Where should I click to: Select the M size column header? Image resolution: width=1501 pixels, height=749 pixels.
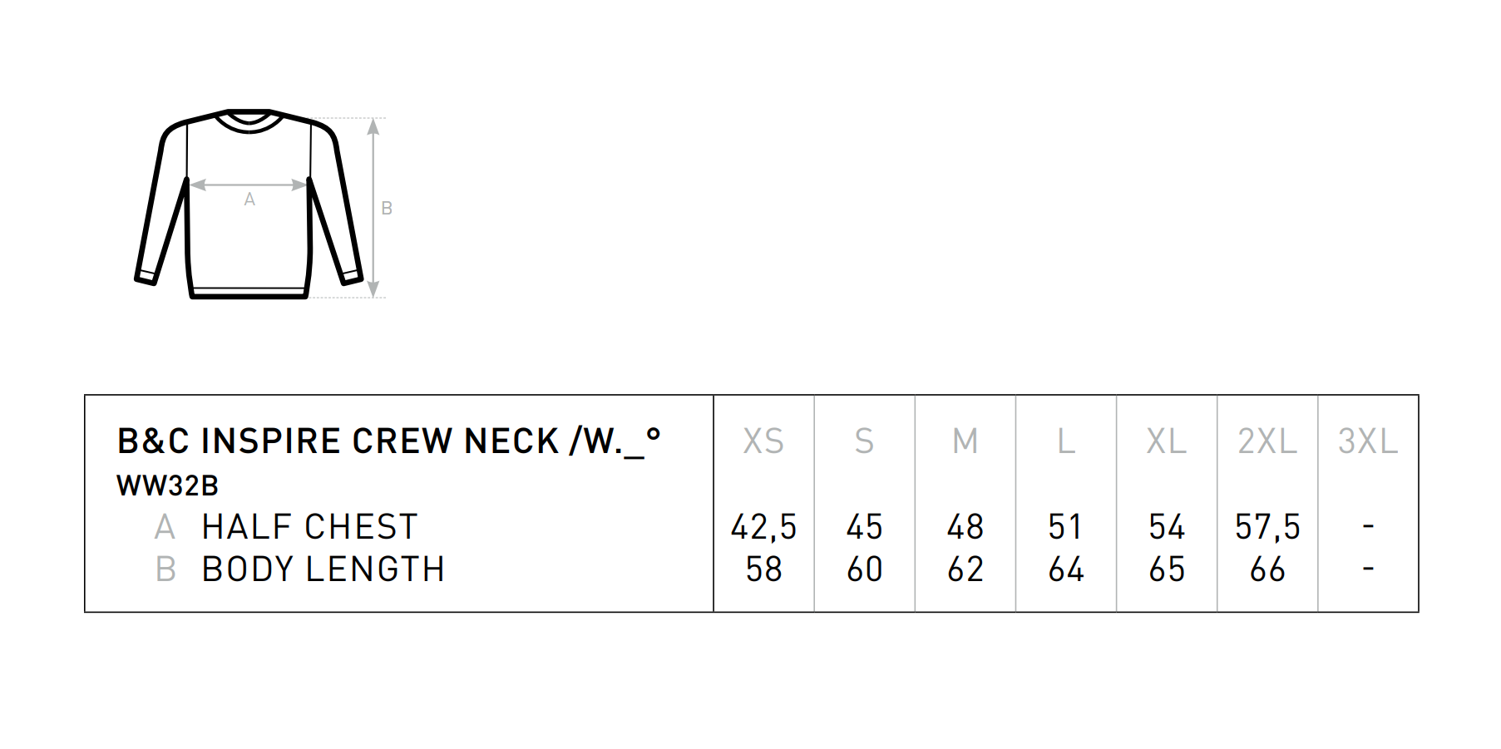click(x=965, y=441)
